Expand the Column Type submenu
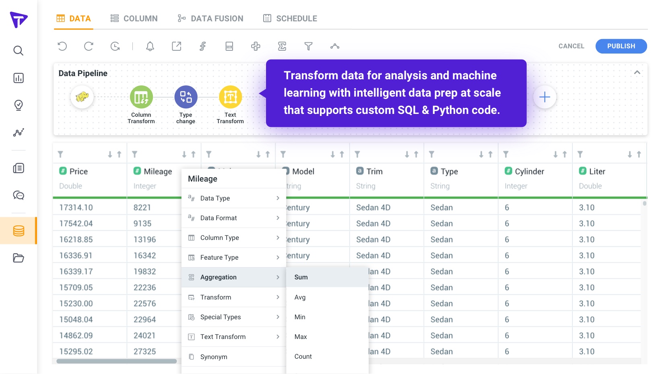664x374 pixels. coord(233,238)
